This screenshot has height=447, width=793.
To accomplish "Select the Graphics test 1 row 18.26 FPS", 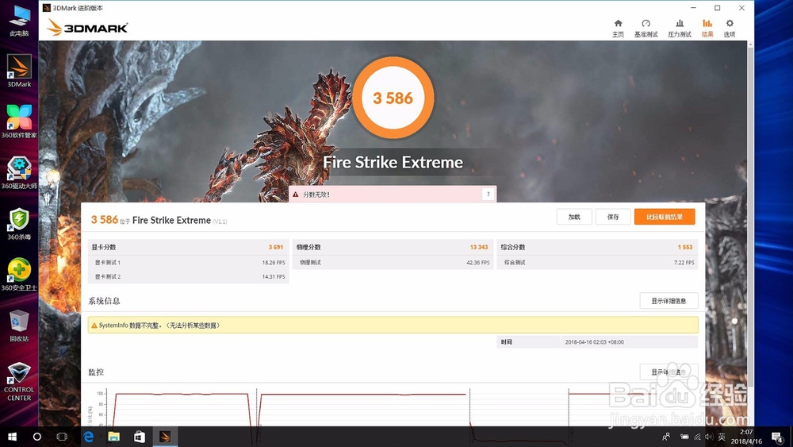I will (x=188, y=263).
